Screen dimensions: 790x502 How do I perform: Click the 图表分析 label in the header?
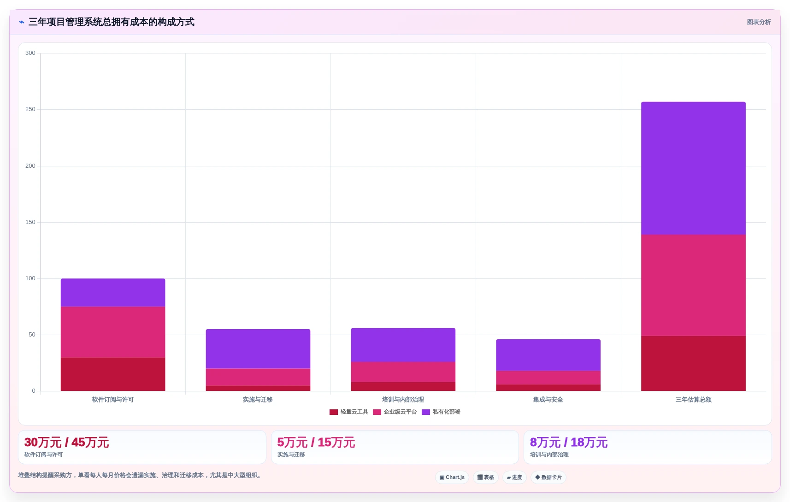759,22
